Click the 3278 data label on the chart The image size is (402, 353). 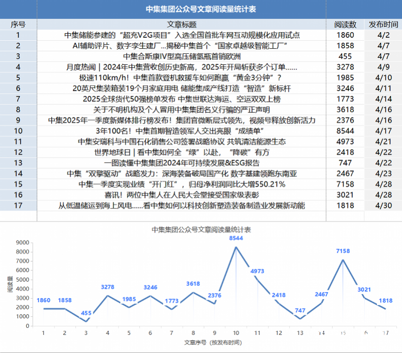click(108, 287)
